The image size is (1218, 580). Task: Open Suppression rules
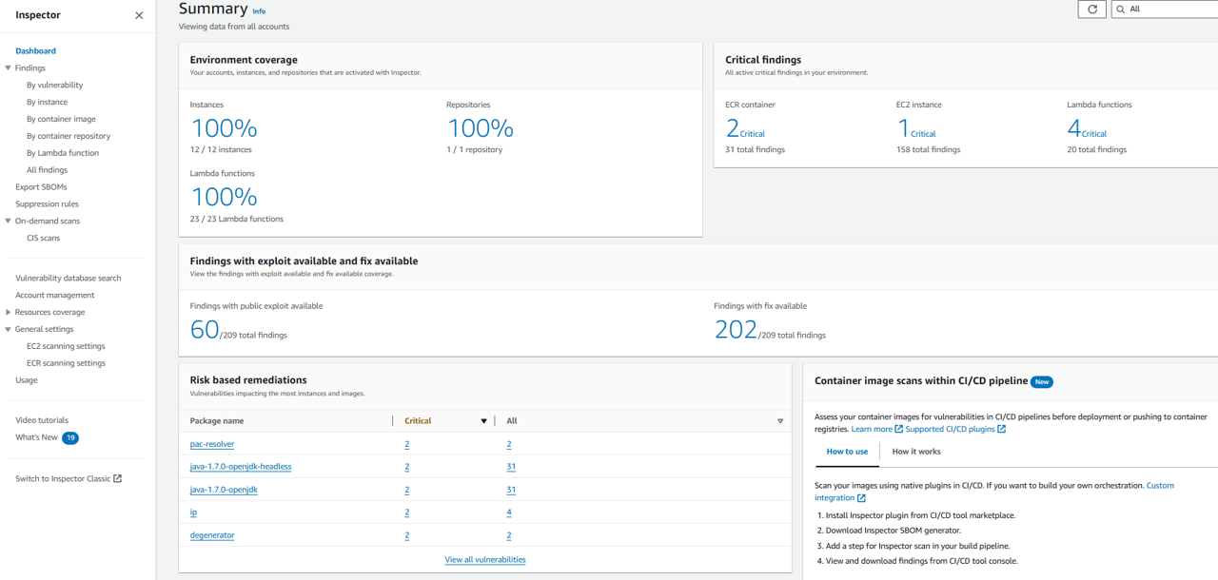47,203
